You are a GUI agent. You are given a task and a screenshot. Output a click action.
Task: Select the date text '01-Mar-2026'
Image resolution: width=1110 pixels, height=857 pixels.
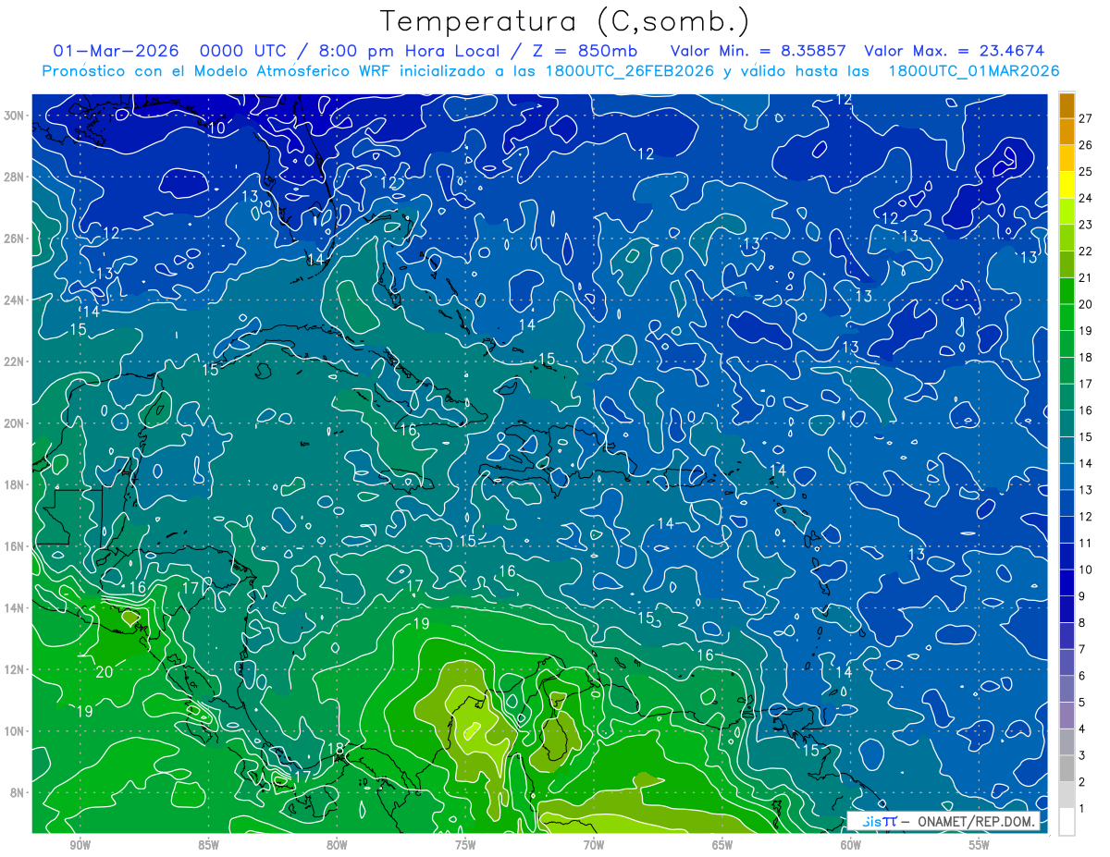(x=114, y=51)
